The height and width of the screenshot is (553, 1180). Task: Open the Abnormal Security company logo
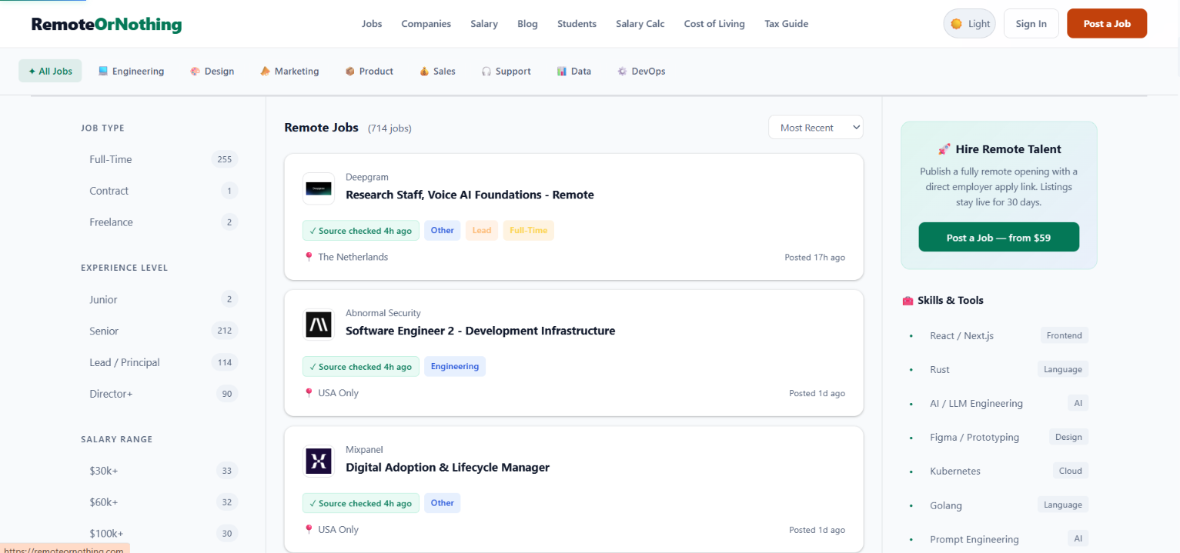(x=319, y=325)
